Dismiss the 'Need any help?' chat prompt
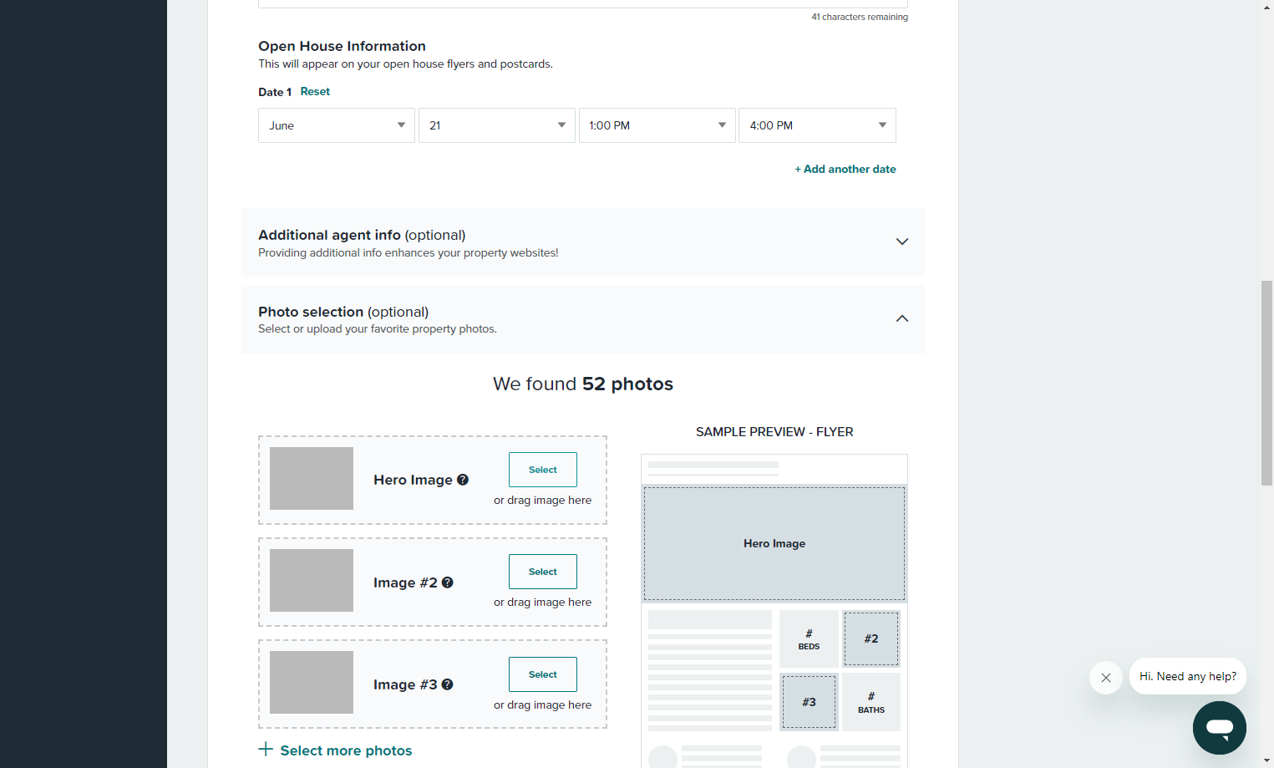The height and width of the screenshot is (768, 1274). 1106,678
